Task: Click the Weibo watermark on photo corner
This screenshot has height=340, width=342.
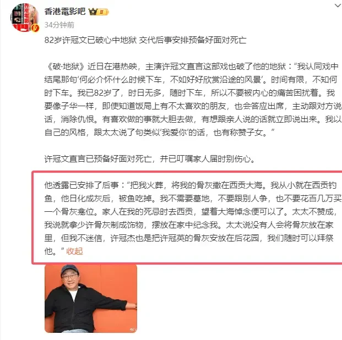Action: pyautogui.click(x=132, y=330)
